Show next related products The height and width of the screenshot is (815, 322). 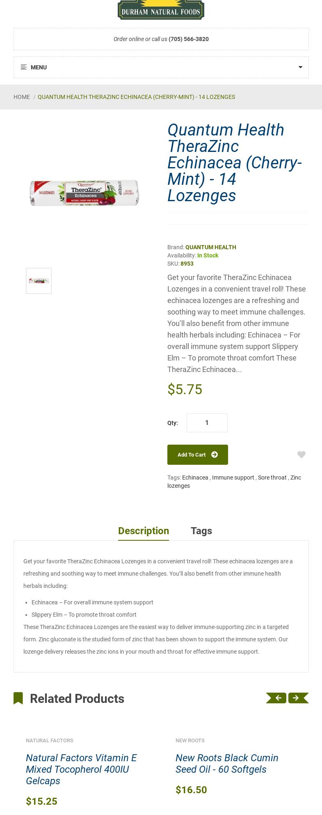[x=298, y=698]
